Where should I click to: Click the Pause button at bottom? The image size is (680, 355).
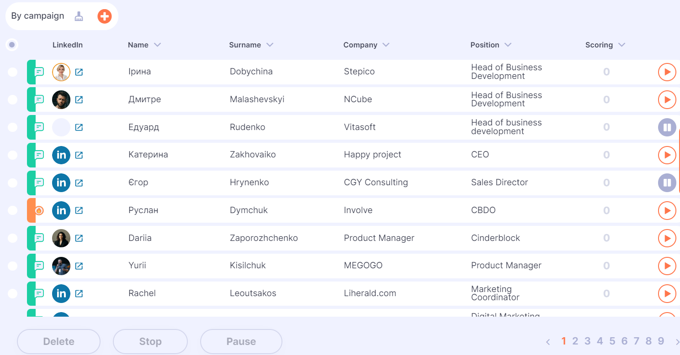[x=241, y=341]
